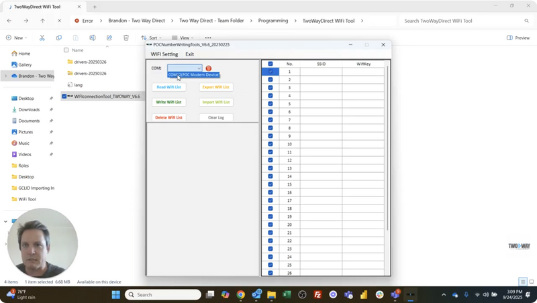
Task: Toggle the select-all checkbox in table header
Action: (x=271, y=64)
